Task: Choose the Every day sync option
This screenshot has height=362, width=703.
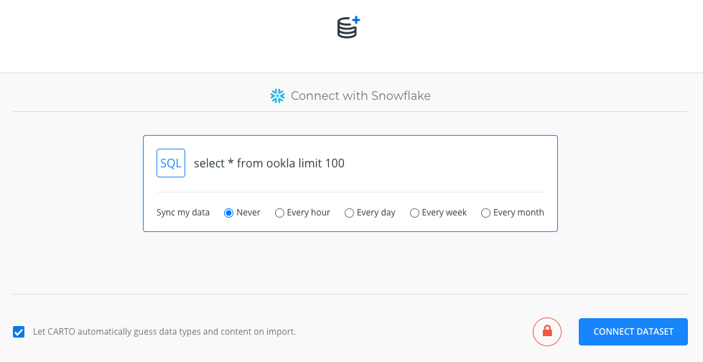Action: coord(349,213)
